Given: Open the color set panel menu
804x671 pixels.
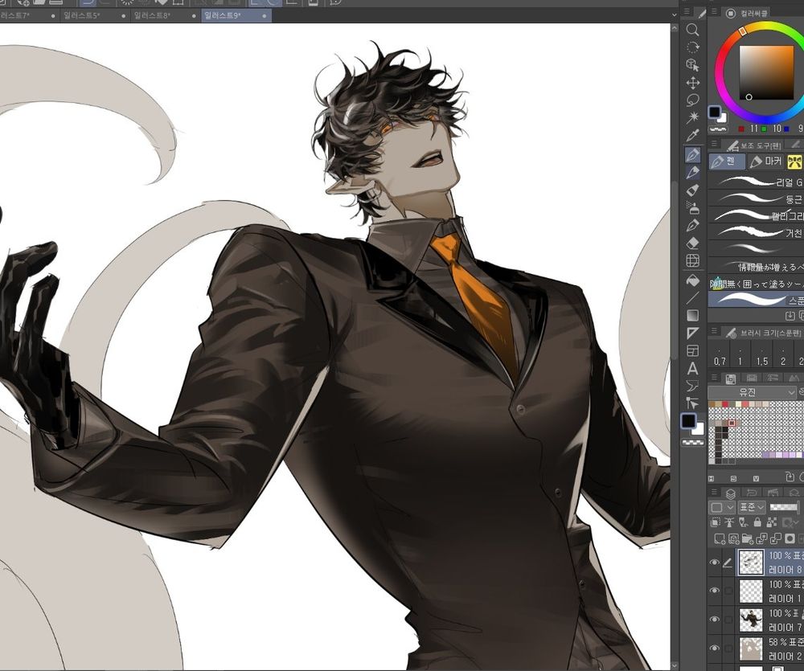Looking at the screenshot, I should click(x=713, y=377).
